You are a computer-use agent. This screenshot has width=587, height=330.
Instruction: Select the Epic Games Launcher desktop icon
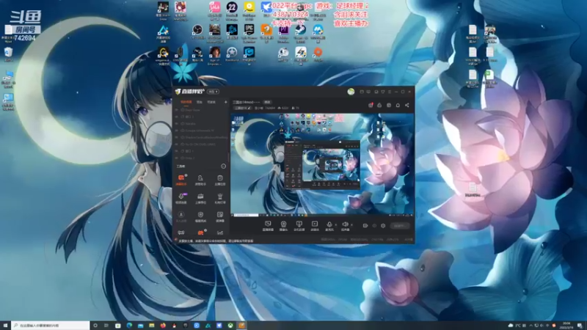[249, 32]
